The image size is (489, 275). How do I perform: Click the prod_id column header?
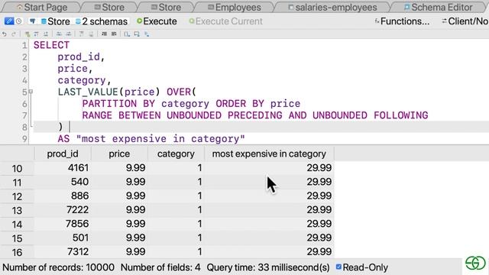[63, 154]
